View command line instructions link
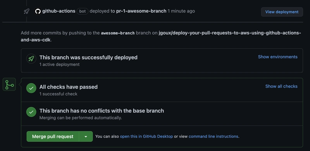 pos(214,136)
